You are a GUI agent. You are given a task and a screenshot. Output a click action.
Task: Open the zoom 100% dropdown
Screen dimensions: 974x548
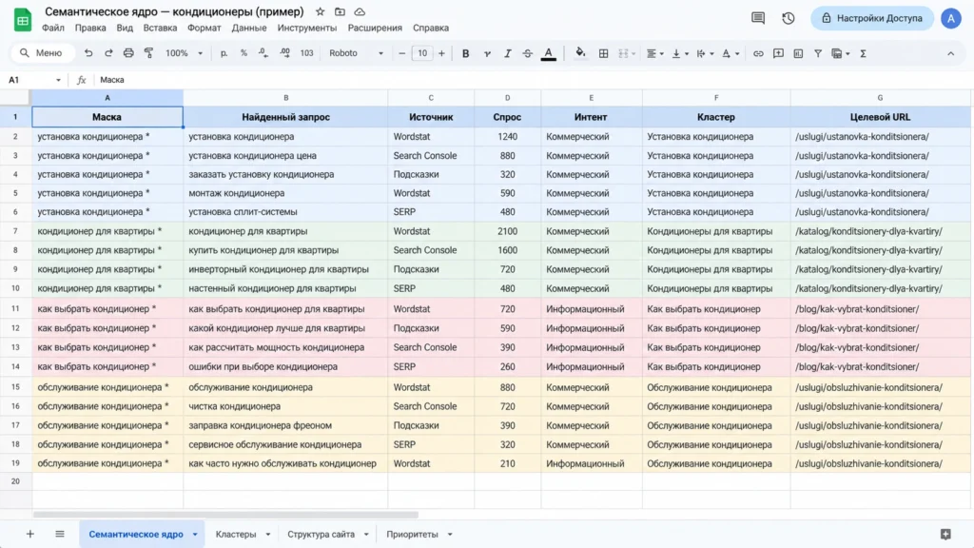click(184, 53)
